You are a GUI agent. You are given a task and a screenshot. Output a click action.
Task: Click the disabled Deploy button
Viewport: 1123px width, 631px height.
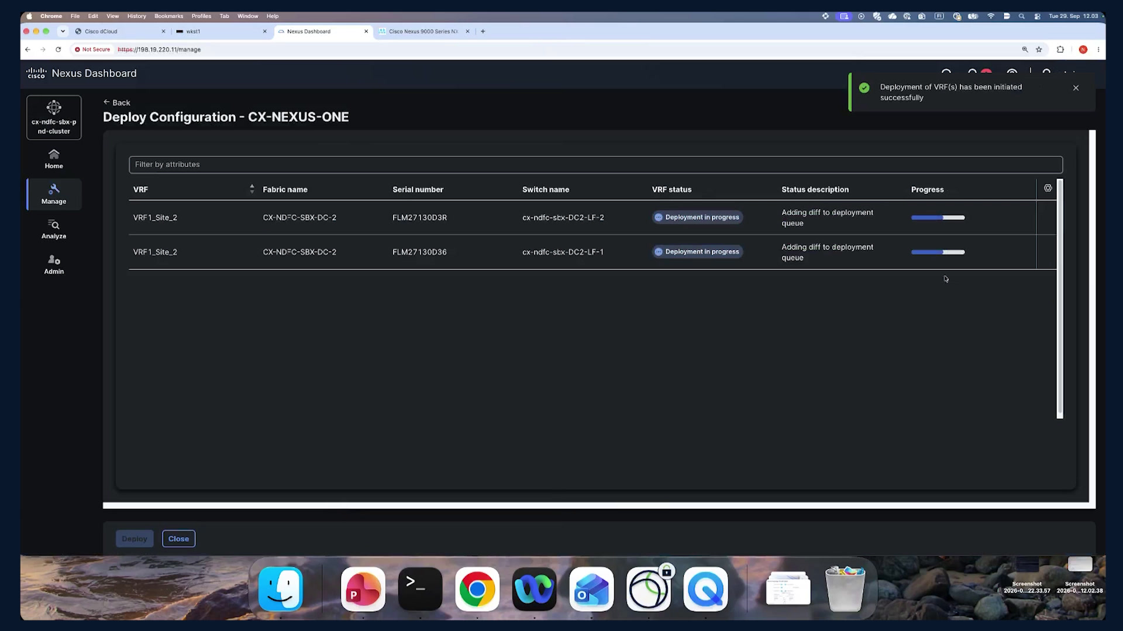(135, 539)
